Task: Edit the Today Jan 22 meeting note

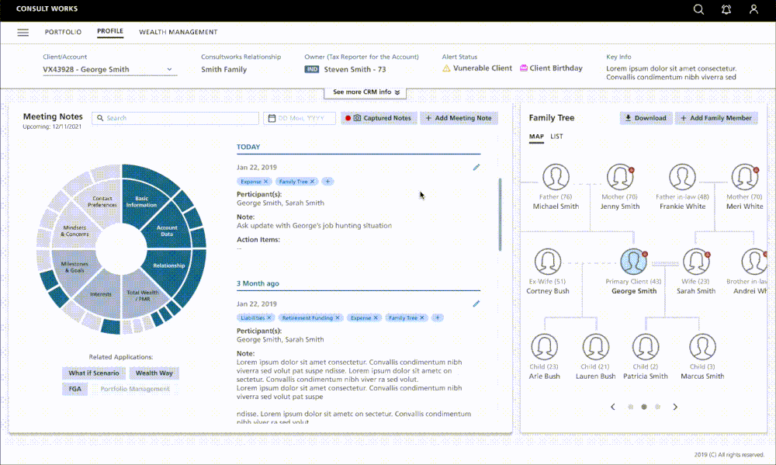Action: coord(476,168)
